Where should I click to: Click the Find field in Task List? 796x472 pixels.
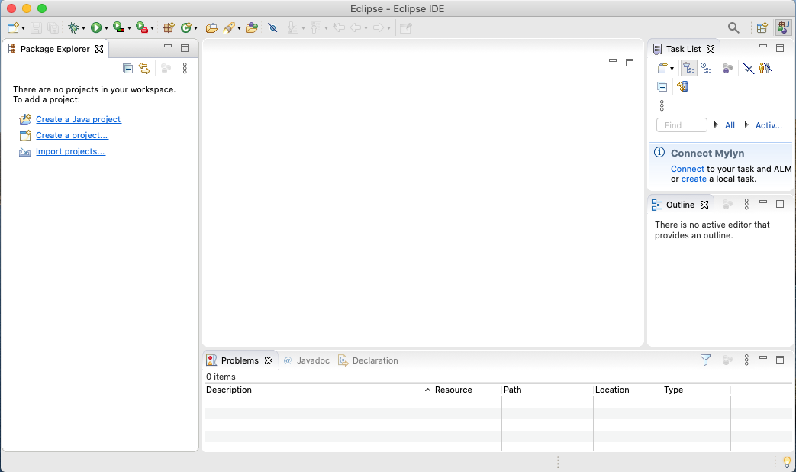pyautogui.click(x=682, y=125)
